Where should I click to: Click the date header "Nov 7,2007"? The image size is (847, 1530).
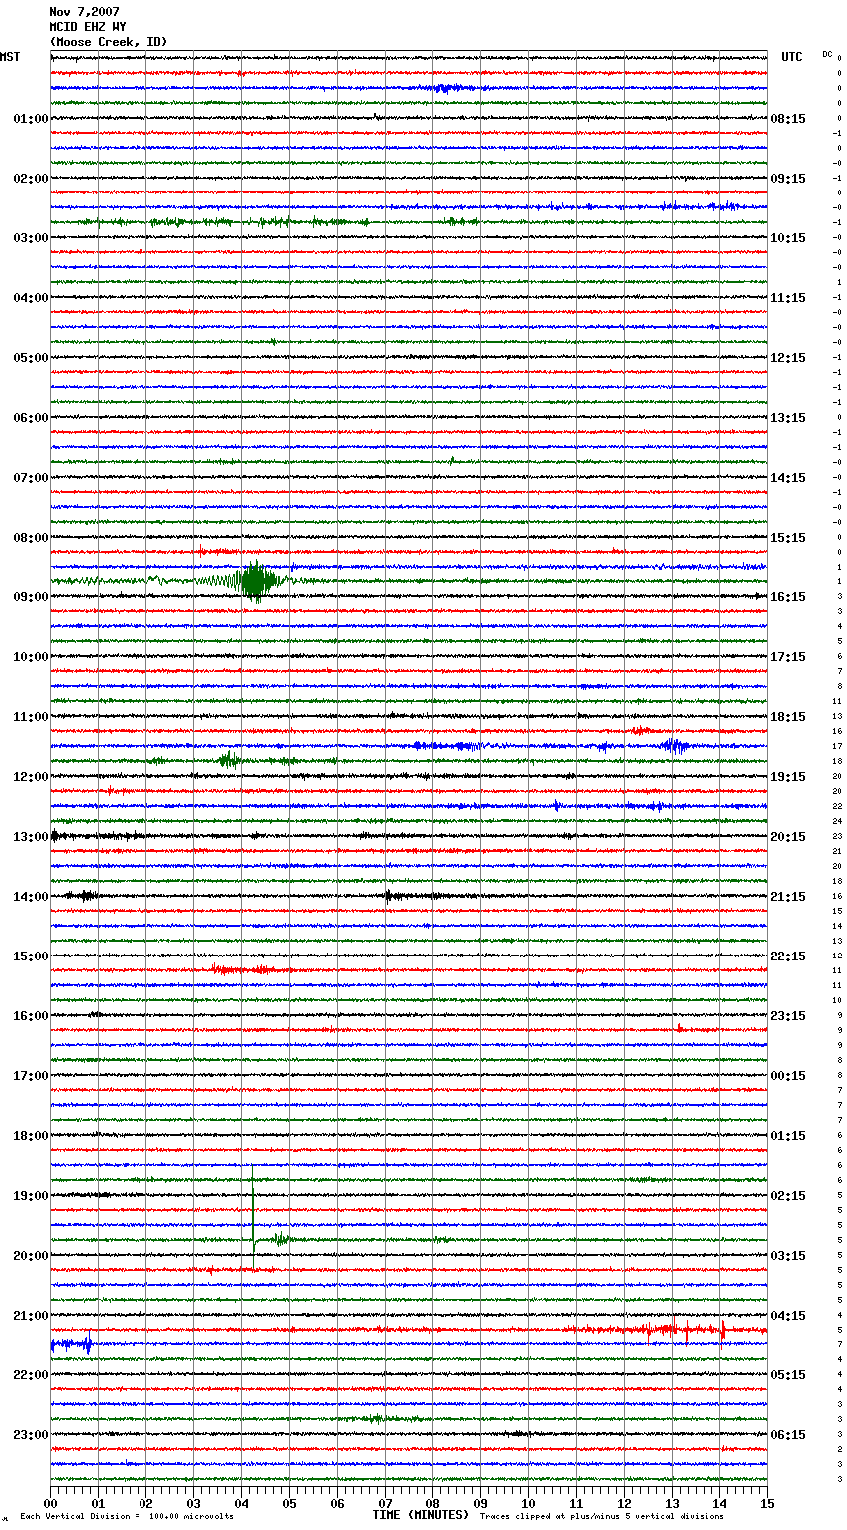click(84, 12)
